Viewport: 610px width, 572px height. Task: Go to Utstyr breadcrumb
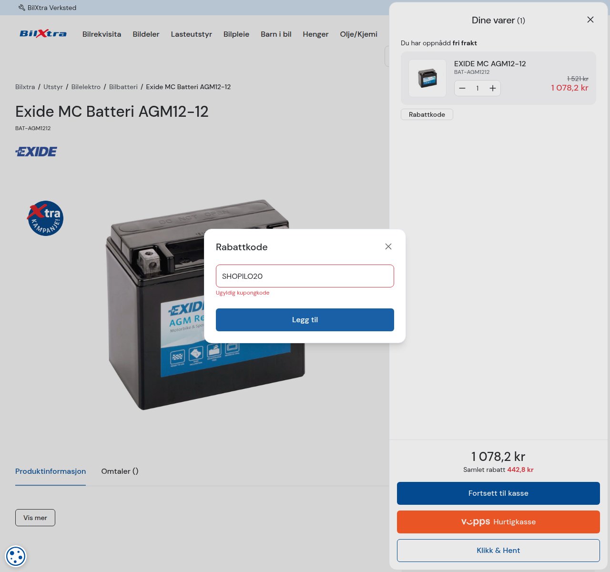[x=53, y=87]
